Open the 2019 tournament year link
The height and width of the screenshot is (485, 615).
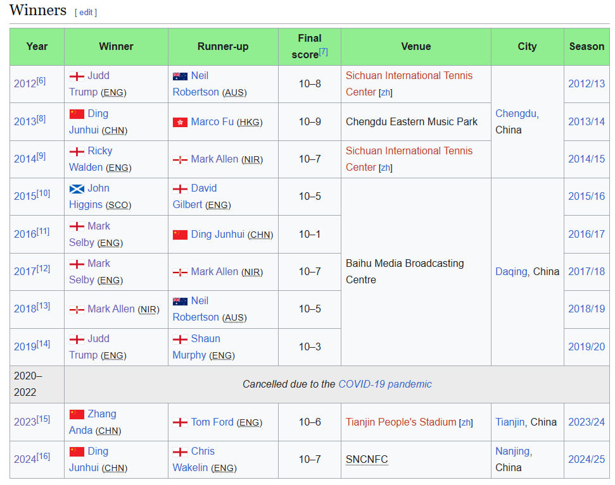point(25,347)
